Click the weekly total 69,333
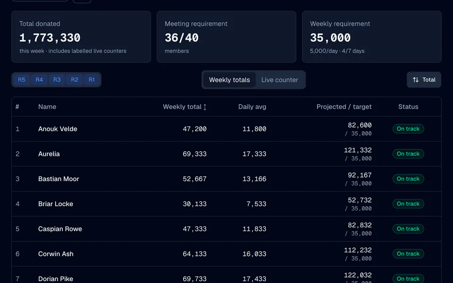Screen dimensions: 453x283 pyautogui.click(x=195, y=154)
